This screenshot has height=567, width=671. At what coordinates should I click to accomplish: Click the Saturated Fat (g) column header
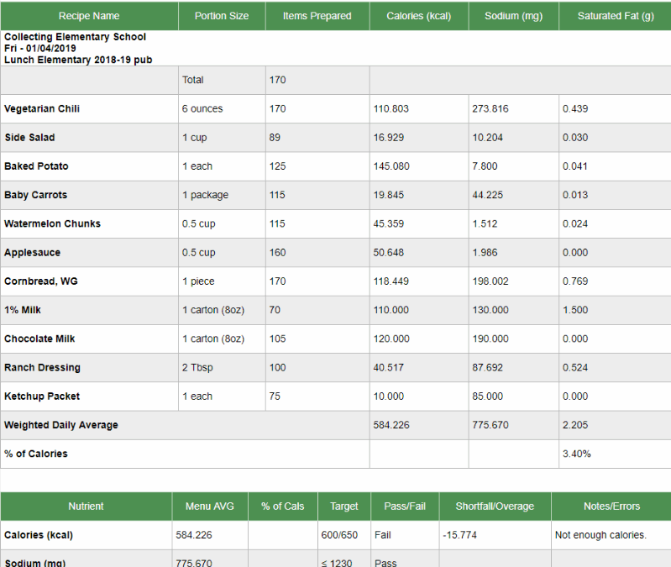[x=615, y=16]
